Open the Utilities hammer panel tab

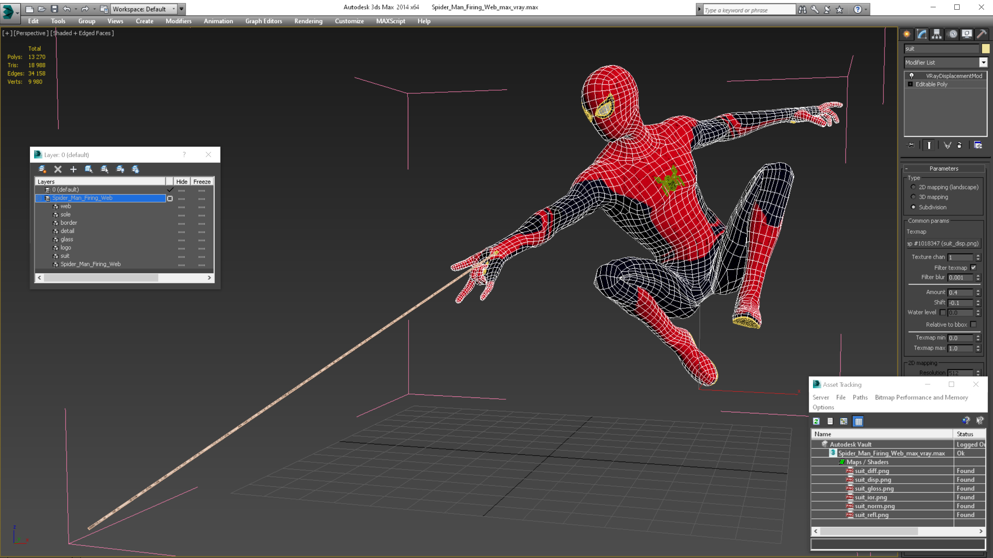[x=981, y=34]
